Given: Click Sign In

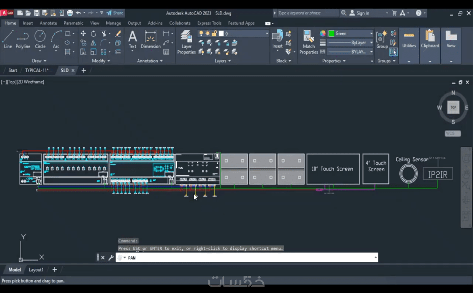Looking at the screenshot, I should [x=359, y=13].
